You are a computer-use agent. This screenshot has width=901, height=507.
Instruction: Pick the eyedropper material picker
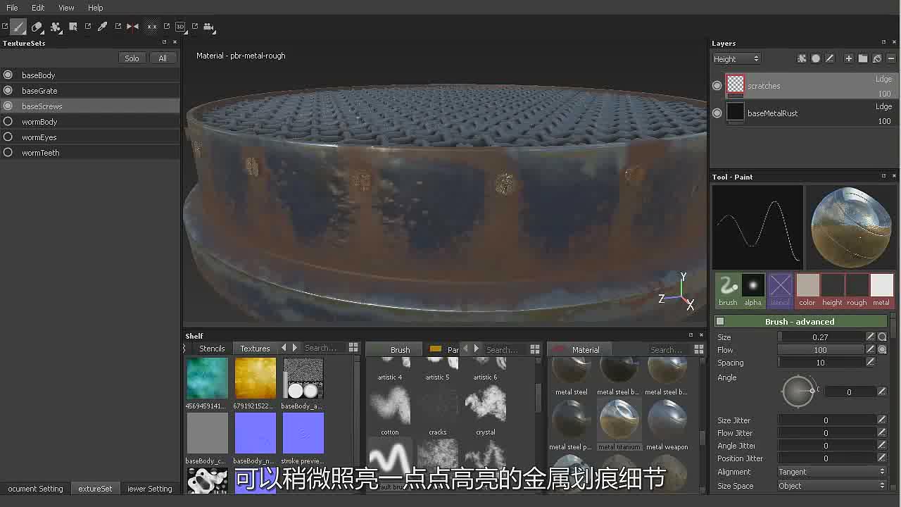(x=103, y=27)
